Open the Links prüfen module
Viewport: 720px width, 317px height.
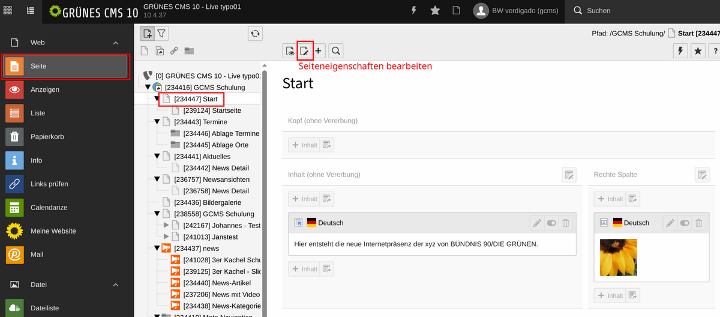pos(66,184)
